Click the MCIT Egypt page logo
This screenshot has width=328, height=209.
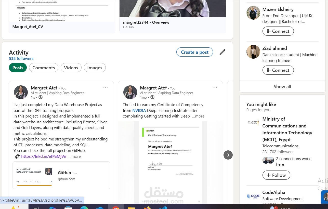tap(253, 122)
